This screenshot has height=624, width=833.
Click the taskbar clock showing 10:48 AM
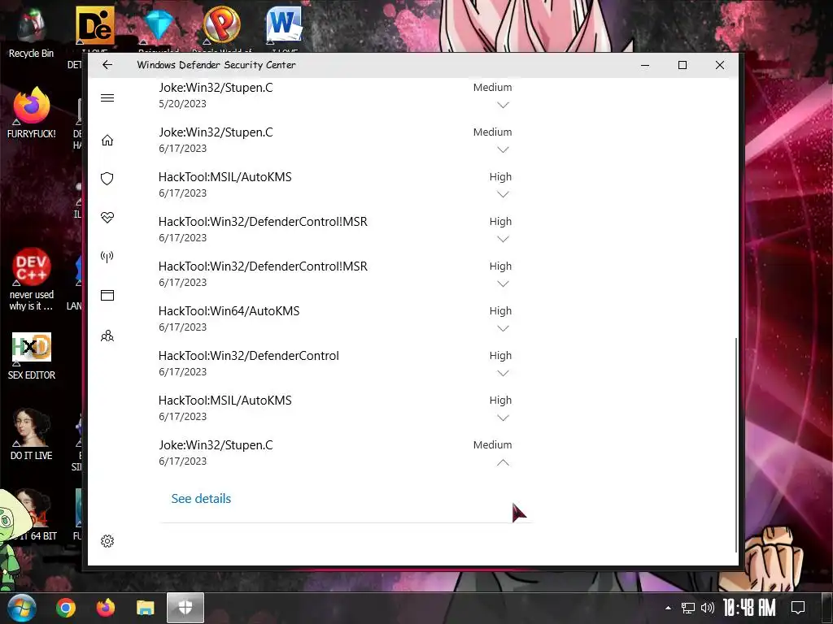[749, 608]
